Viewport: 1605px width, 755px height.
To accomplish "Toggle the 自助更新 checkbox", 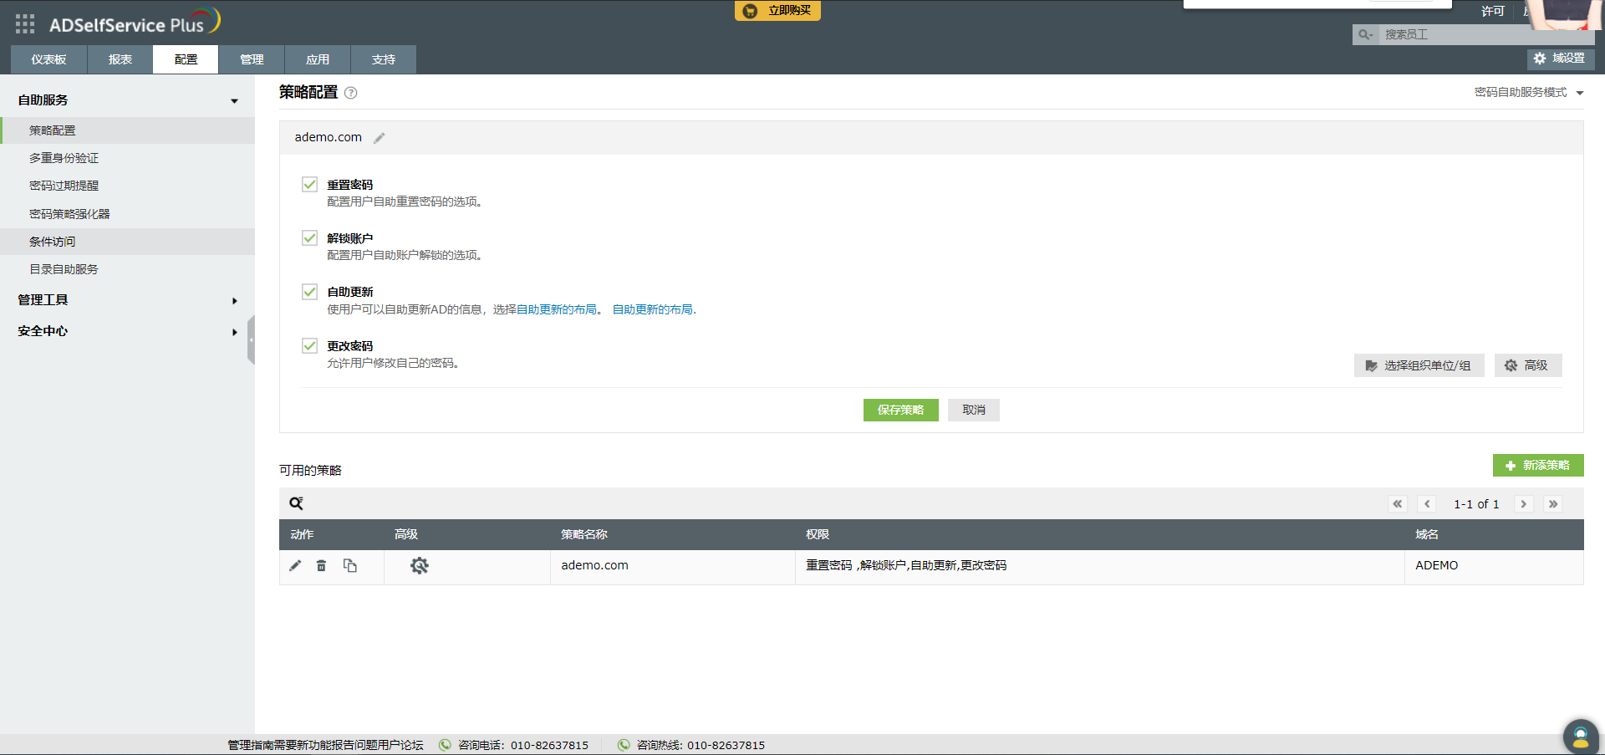I will [309, 291].
